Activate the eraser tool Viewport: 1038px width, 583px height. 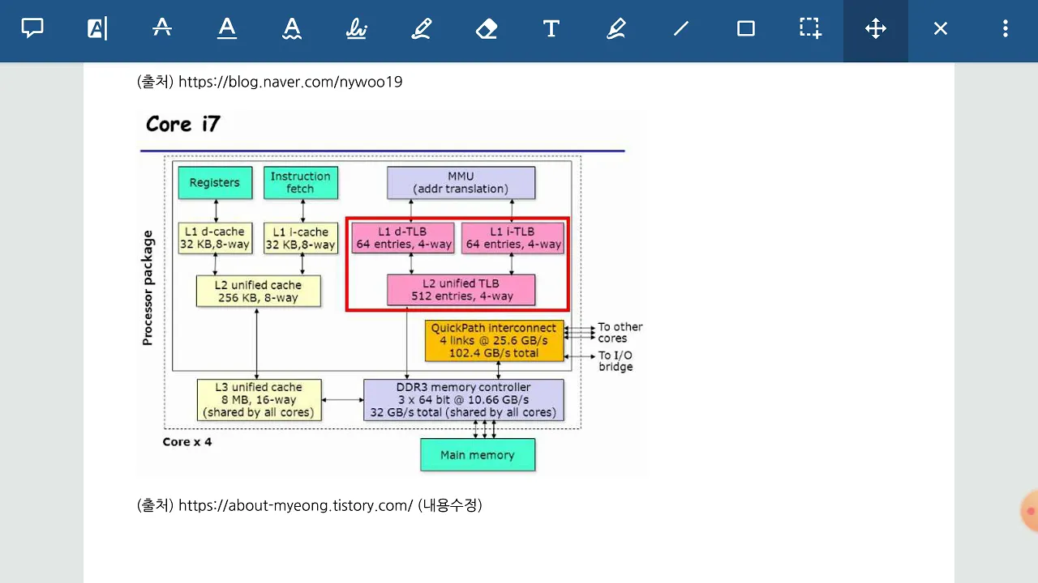coord(487,29)
